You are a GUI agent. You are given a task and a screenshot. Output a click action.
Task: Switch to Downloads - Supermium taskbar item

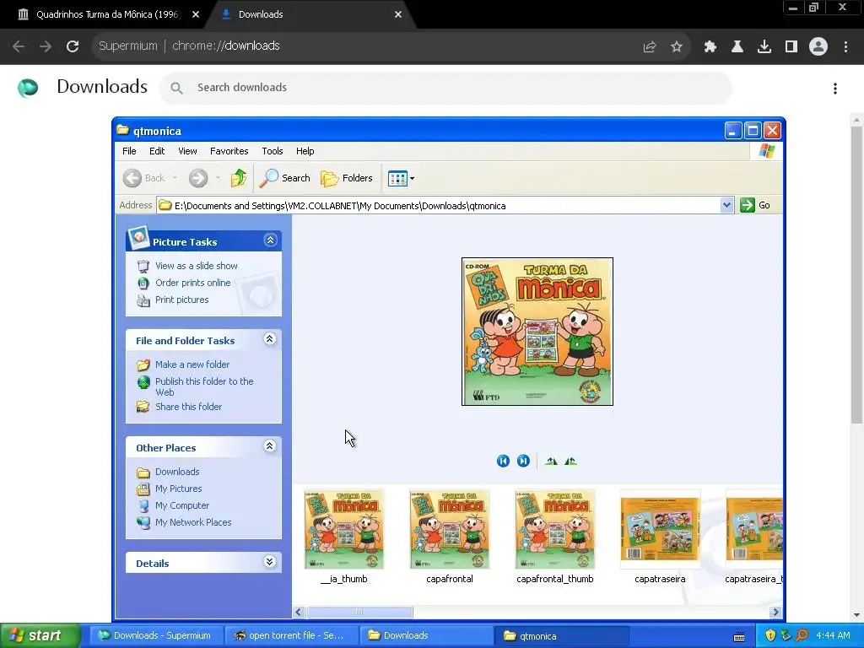tap(155, 635)
